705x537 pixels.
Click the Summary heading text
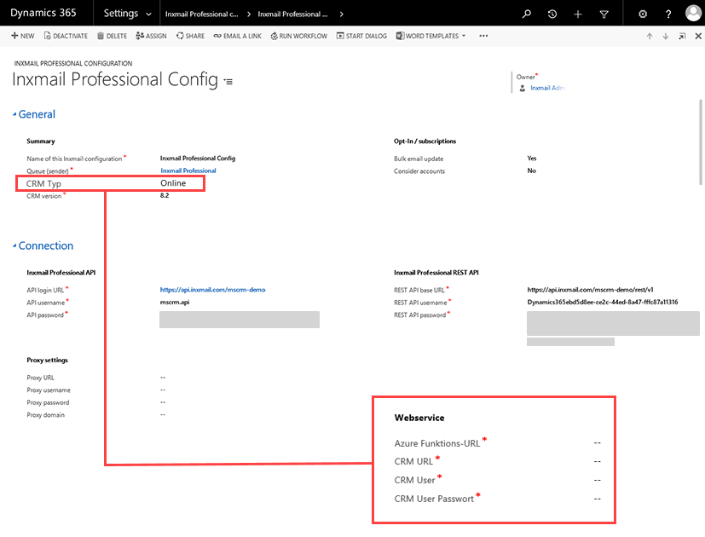(40, 141)
